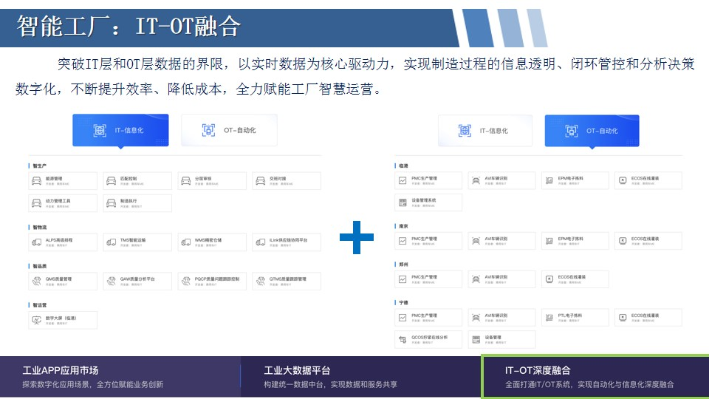Open the 工业APP应用市场 bottom tab

click(x=120, y=377)
